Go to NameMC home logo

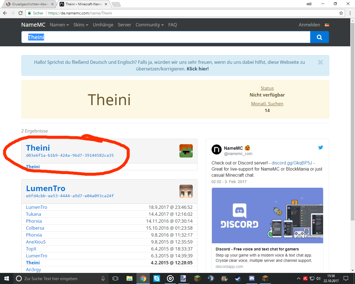pos(33,25)
